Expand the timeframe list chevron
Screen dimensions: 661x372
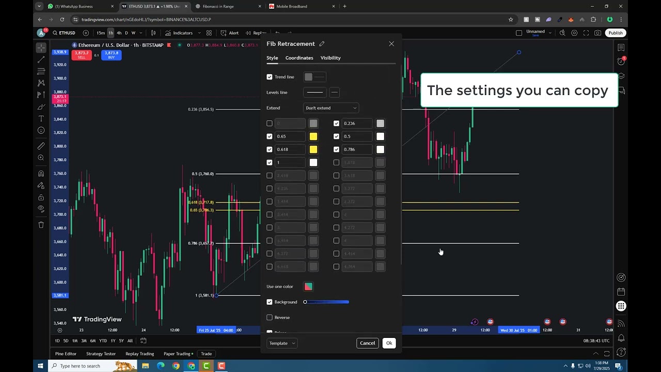140,33
